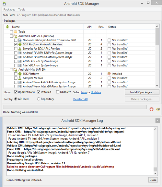Click the Not installed status icon for SDK Platform Android L Preview
The image size is (162, 187).
109,44
